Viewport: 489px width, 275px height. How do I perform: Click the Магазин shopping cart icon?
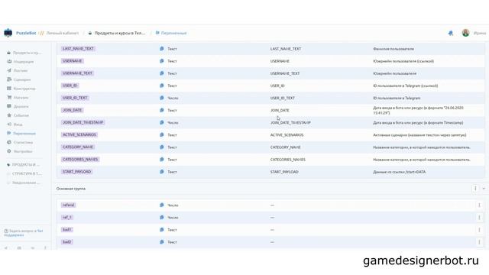click(9, 97)
